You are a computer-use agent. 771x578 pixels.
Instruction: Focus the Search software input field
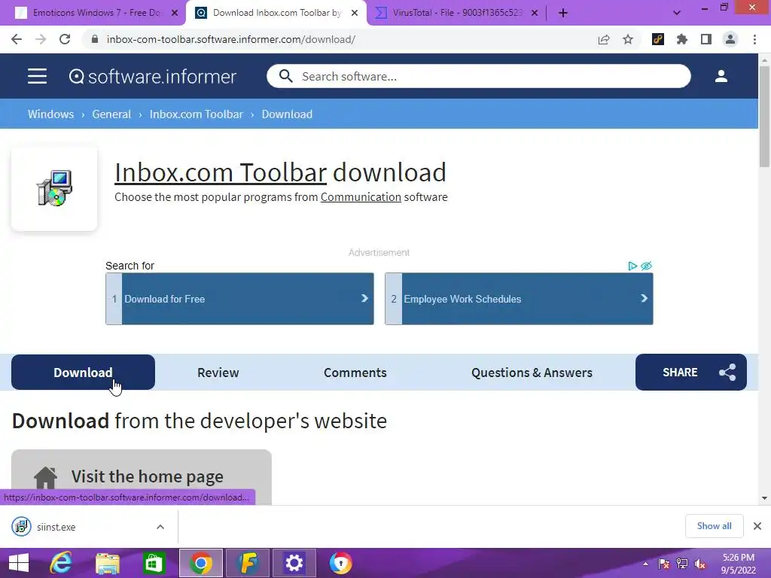click(478, 76)
